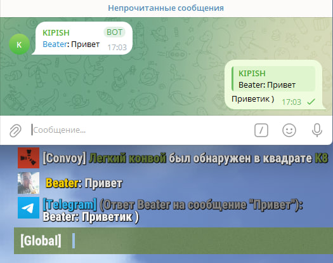The height and width of the screenshot is (263, 333).
Task: Click the quoted KIPISH reply preview
Action: [x=273, y=79]
